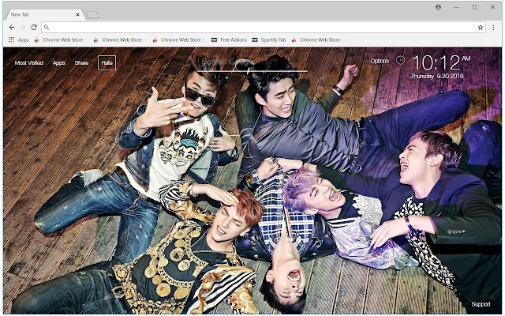The height and width of the screenshot is (316, 505).
Task: Open the last Chrome Web Store bookmark
Action: [317, 40]
